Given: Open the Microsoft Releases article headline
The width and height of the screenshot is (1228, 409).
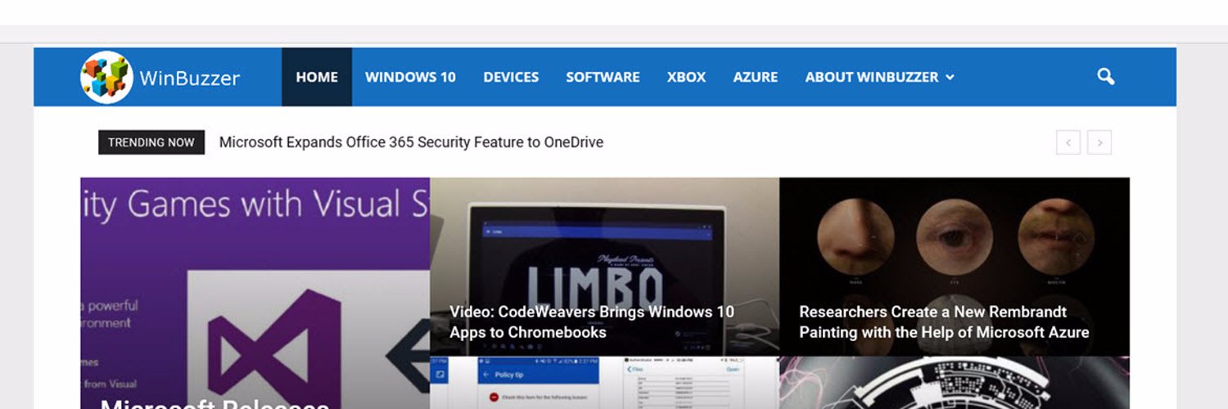Looking at the screenshot, I should tap(214, 403).
